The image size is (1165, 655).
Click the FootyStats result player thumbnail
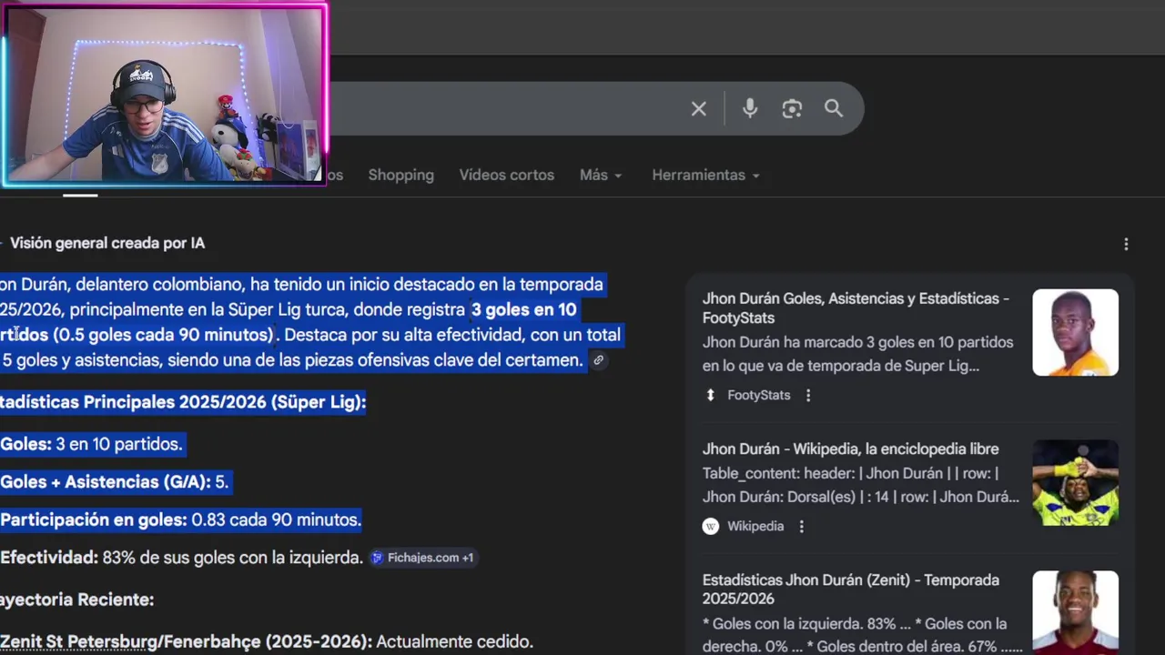(1075, 332)
